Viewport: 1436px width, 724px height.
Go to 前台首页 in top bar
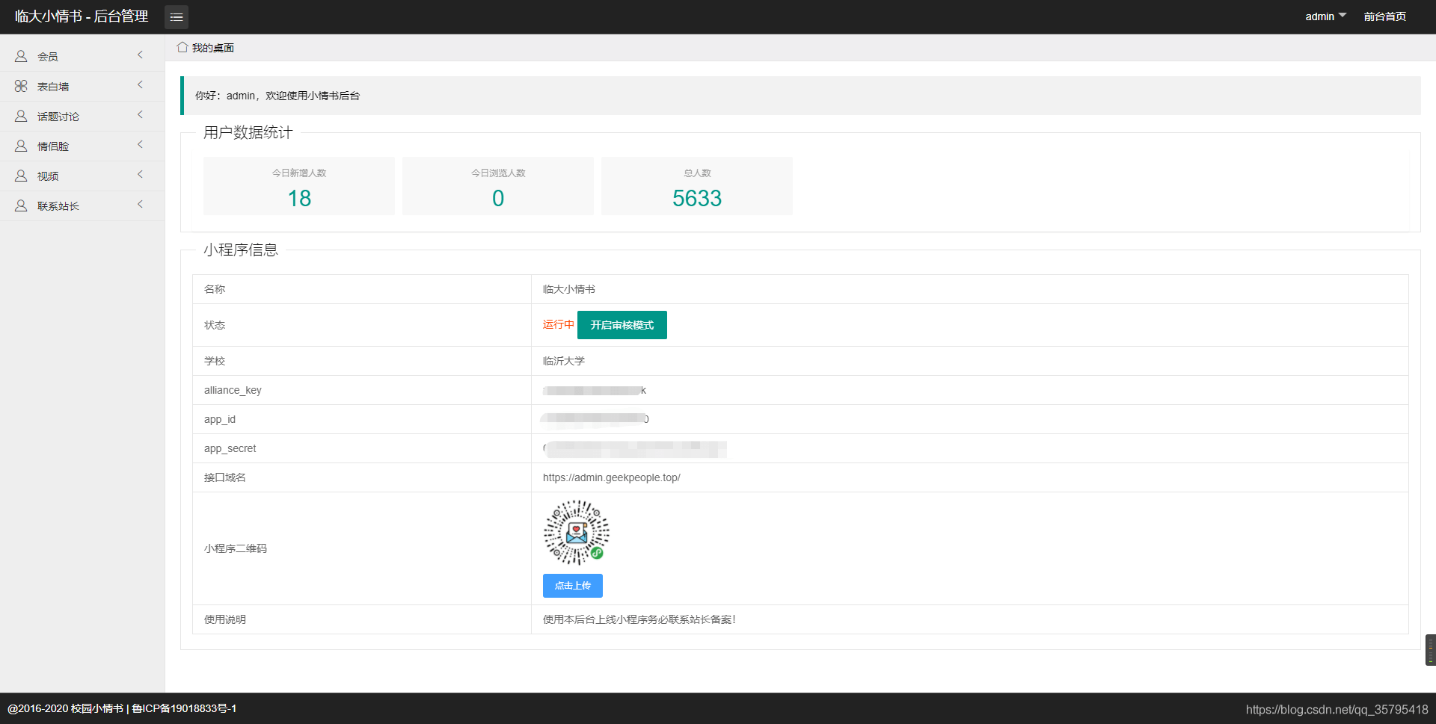pos(1385,16)
